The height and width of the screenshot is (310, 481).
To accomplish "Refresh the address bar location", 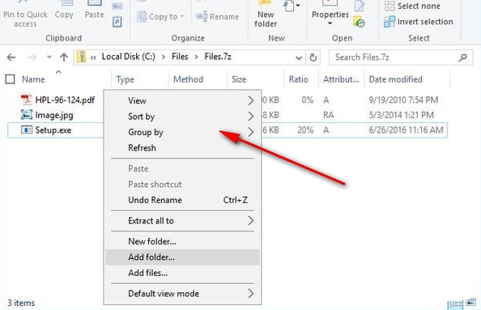I will click(313, 57).
